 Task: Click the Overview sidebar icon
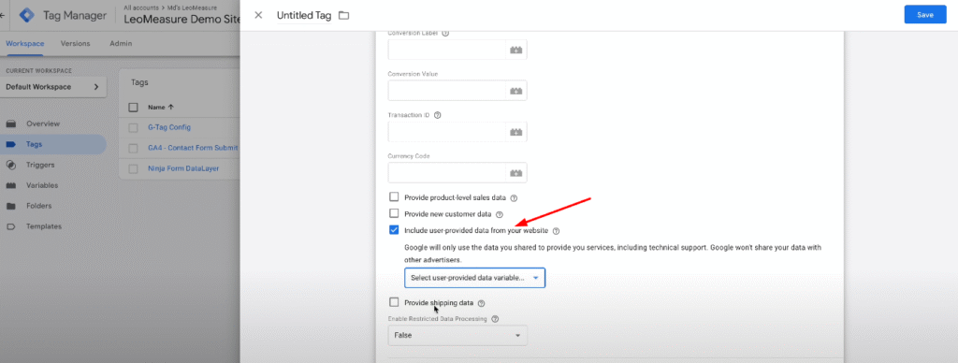pyautogui.click(x=11, y=124)
